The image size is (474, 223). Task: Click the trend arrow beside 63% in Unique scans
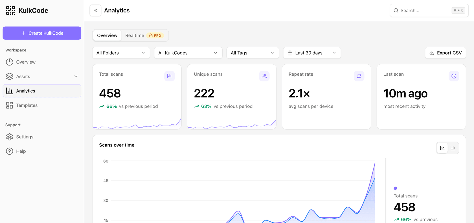pos(197,106)
